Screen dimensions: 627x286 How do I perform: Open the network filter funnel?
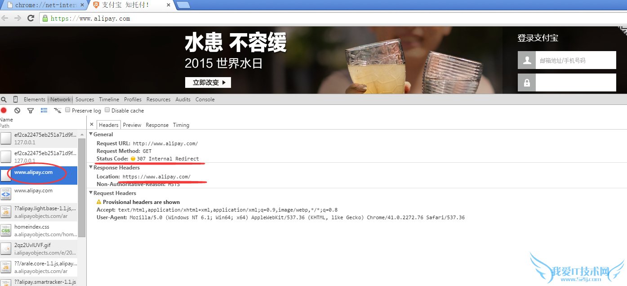[31, 111]
